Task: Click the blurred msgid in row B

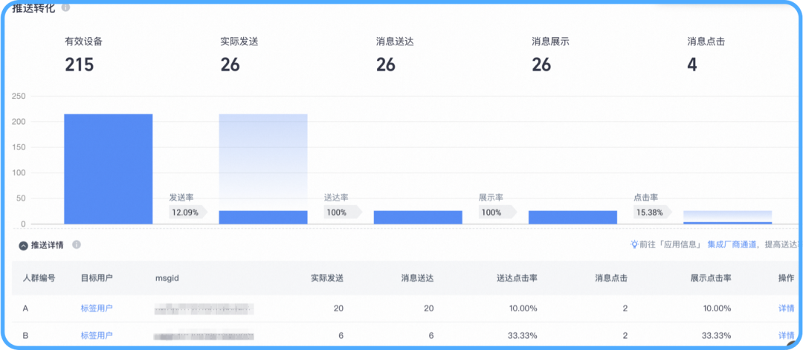Action: [x=205, y=336]
